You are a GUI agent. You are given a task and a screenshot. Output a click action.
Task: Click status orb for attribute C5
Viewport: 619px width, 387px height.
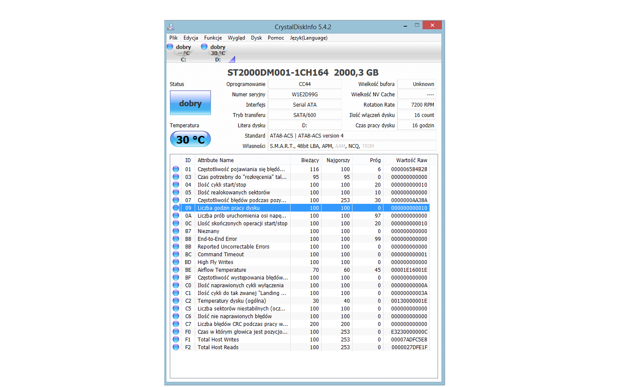176,308
